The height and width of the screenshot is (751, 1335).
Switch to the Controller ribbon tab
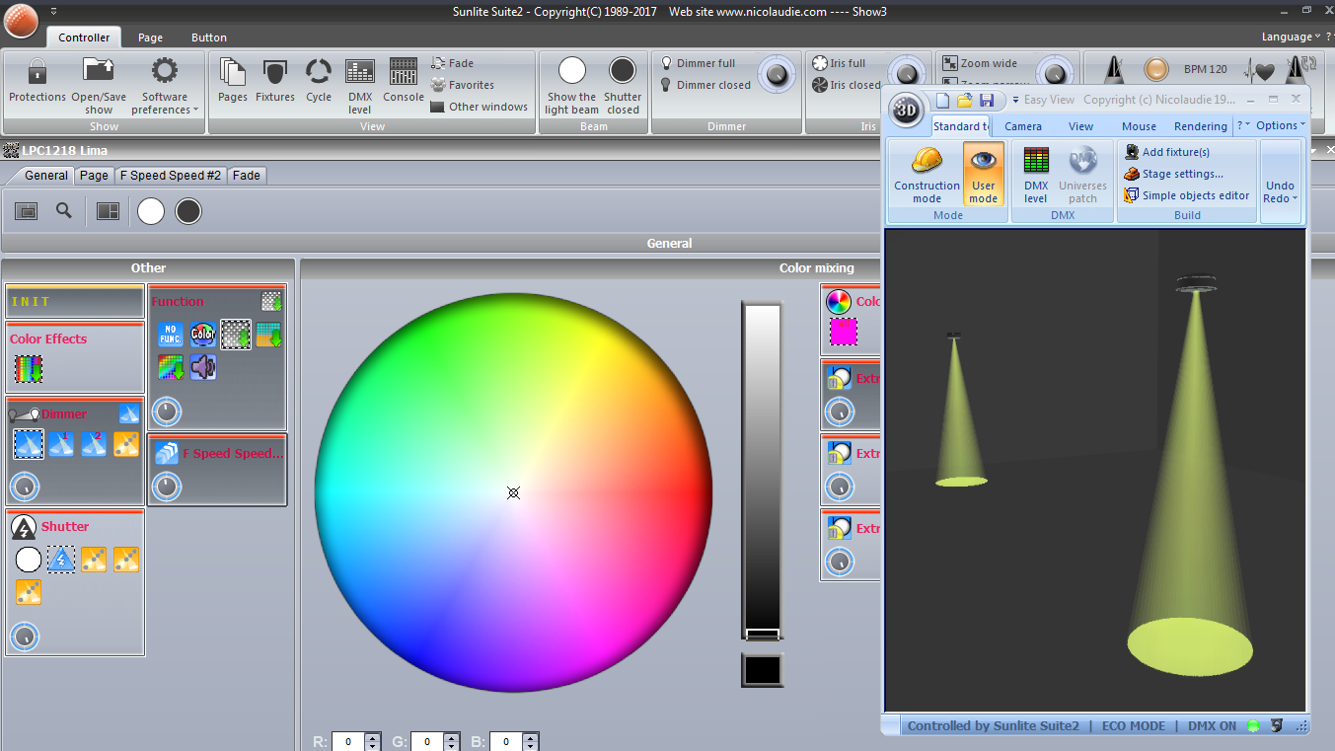point(84,38)
